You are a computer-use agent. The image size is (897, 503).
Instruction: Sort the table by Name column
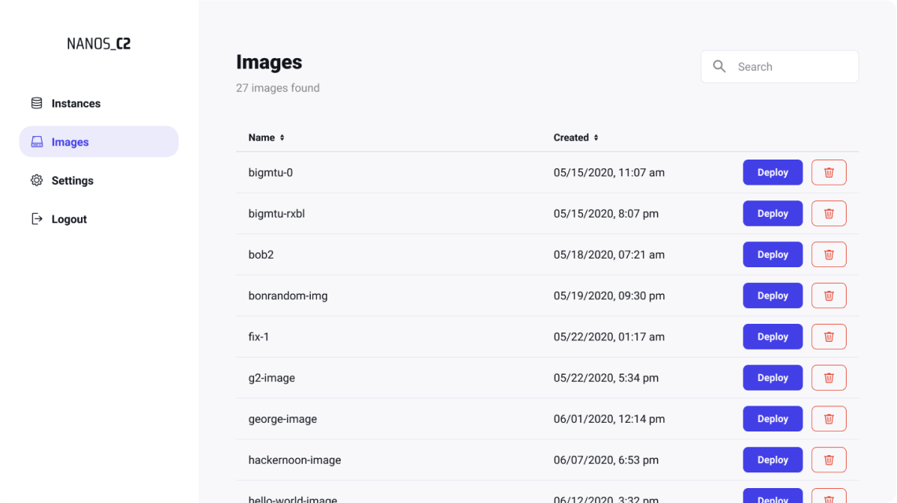[266, 138]
